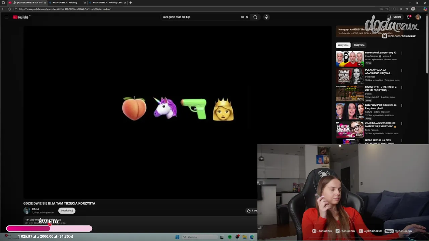Open the Copilot sidebar icon
The height and width of the screenshot is (241, 429).
click(x=425, y=9)
